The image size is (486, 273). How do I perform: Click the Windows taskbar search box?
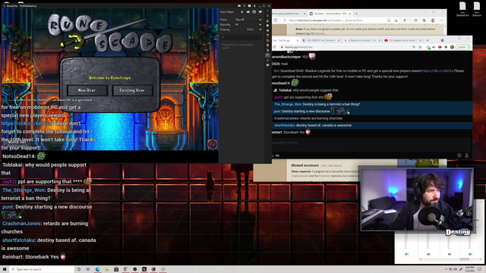(x=42, y=269)
